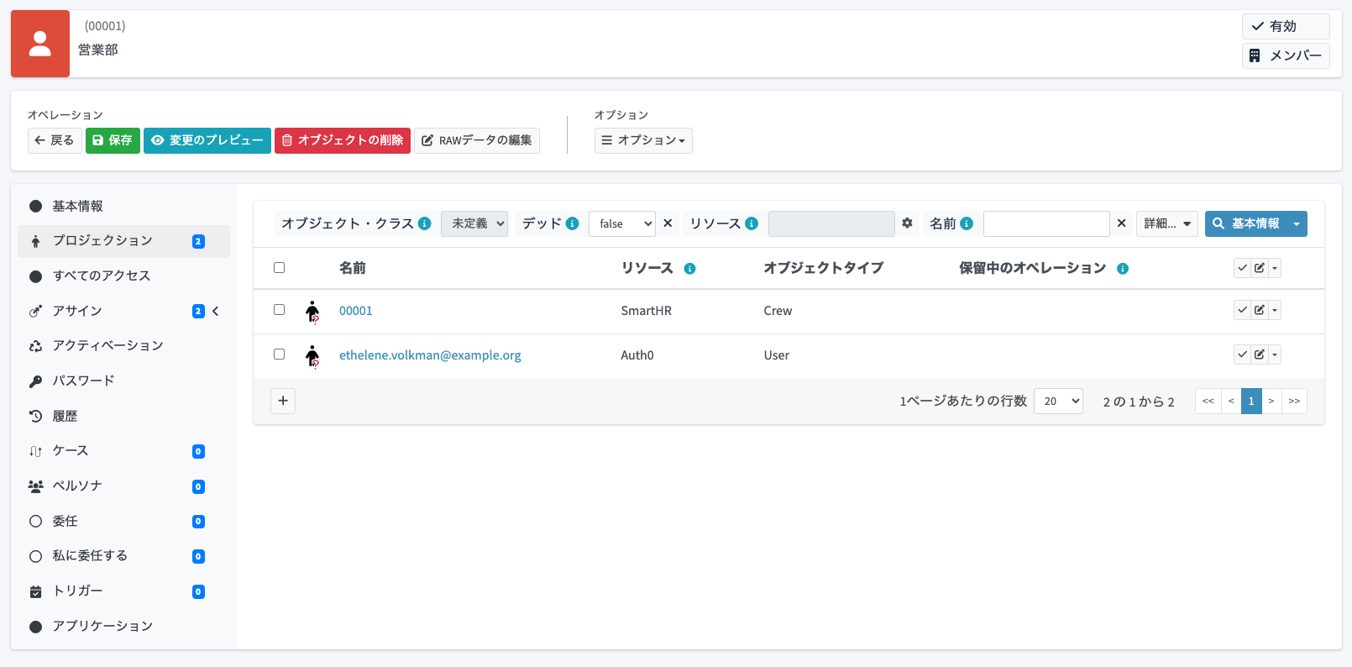Screen dimensions: 1352x667
Task: Open the デッド false dropdown
Action: click(x=622, y=223)
